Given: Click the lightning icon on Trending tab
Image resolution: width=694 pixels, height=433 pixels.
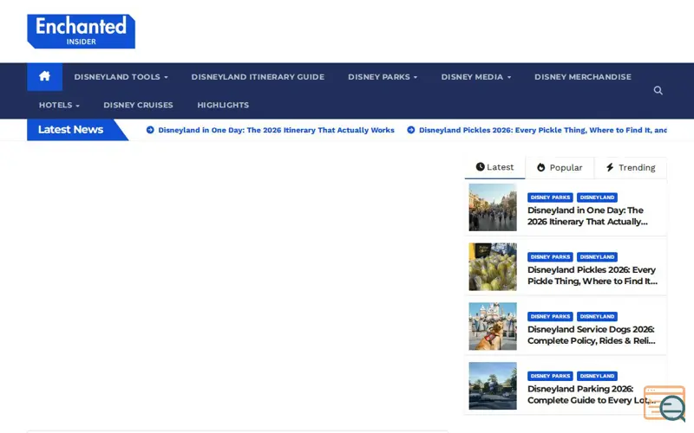Looking at the screenshot, I should pos(610,167).
